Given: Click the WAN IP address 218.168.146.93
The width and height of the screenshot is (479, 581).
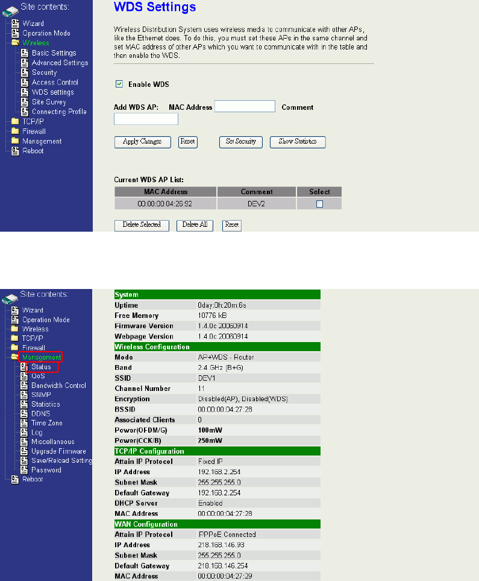Looking at the screenshot, I should pos(221,545).
